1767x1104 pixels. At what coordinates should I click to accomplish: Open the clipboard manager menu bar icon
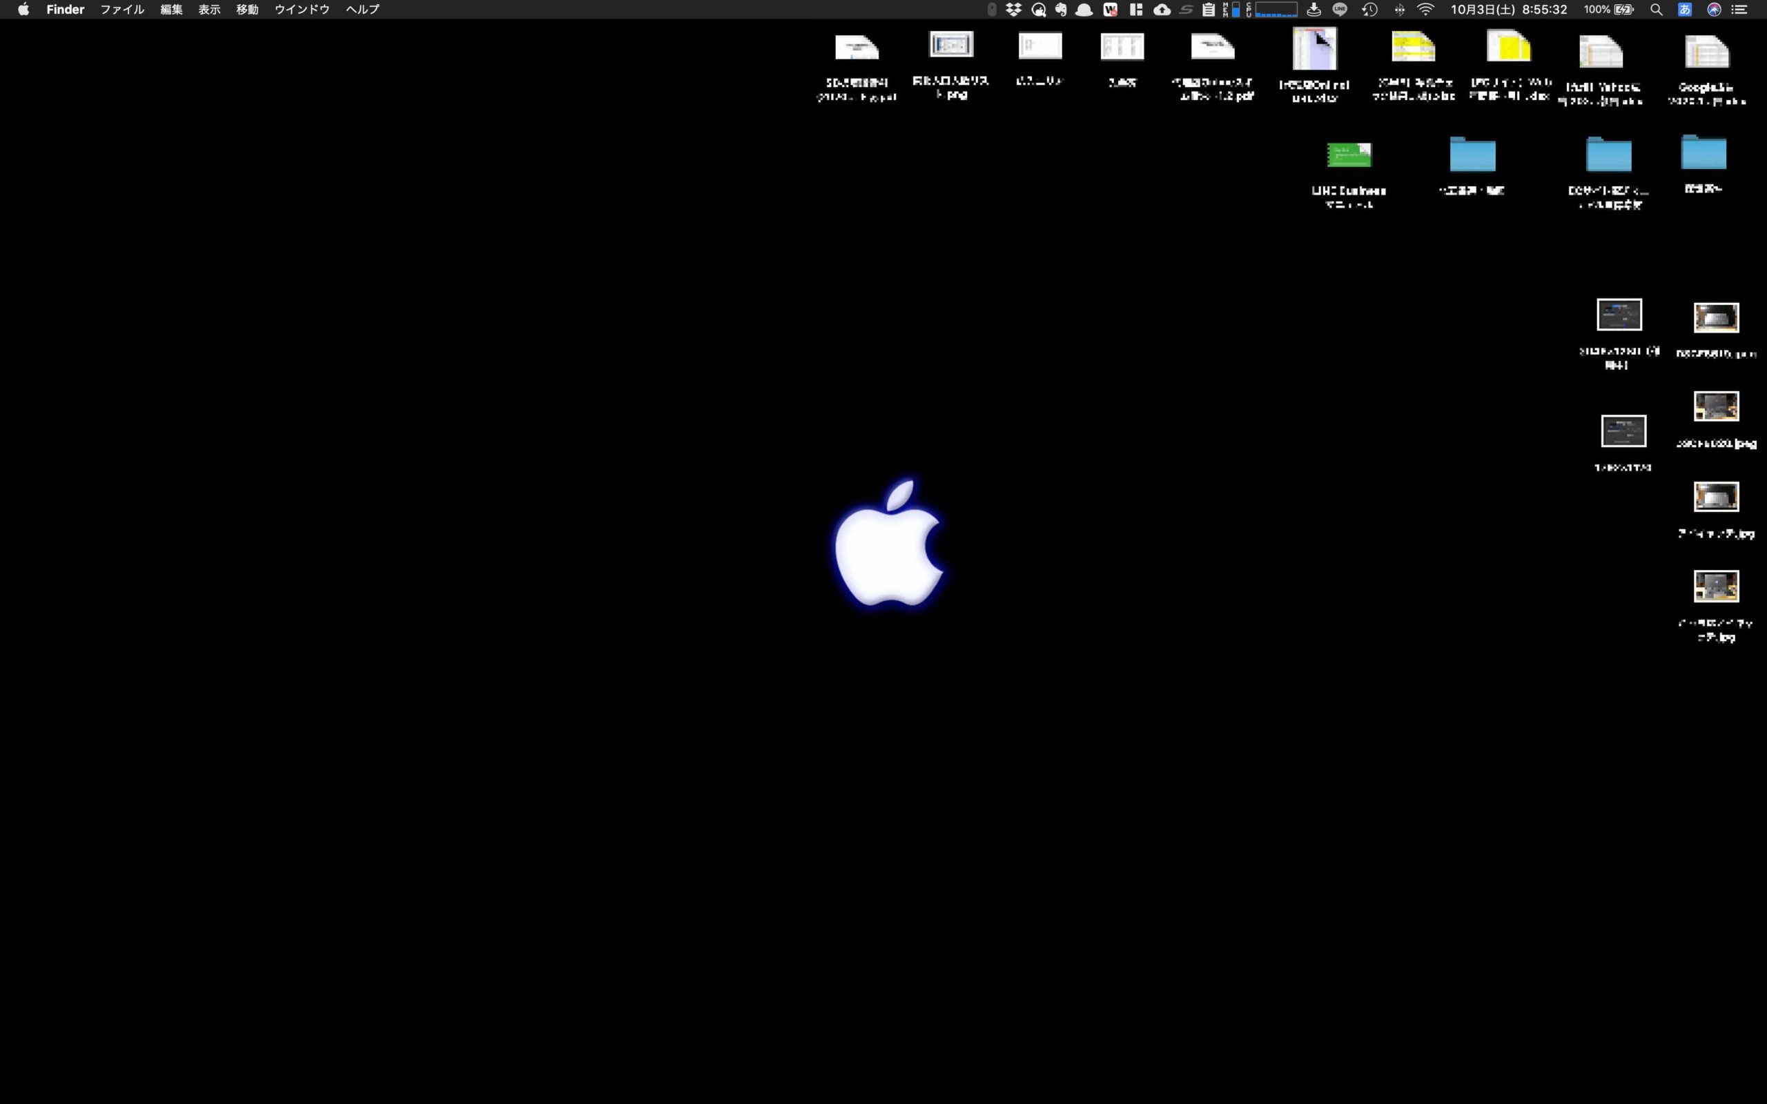[1209, 10]
